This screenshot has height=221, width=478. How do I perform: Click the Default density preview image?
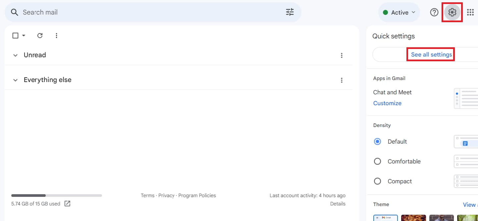[466, 142]
